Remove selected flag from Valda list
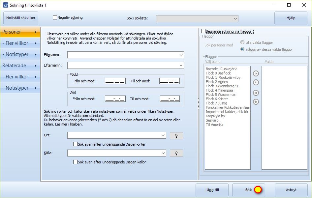The width and height of the screenshot is (312, 198). tap(256, 82)
